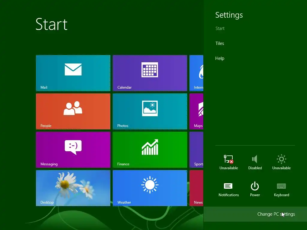
Task: Open the Keyboard layout icon
Action: click(x=281, y=189)
